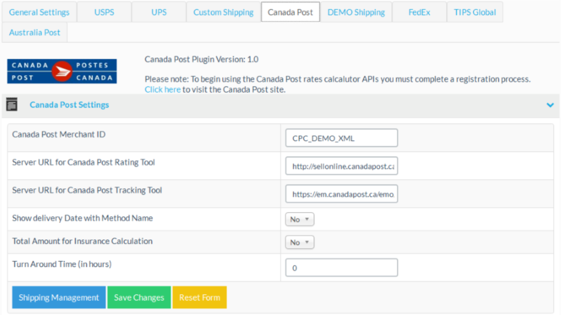Open Total Amount for Insurance dropdown
566x315 pixels.
coord(299,242)
